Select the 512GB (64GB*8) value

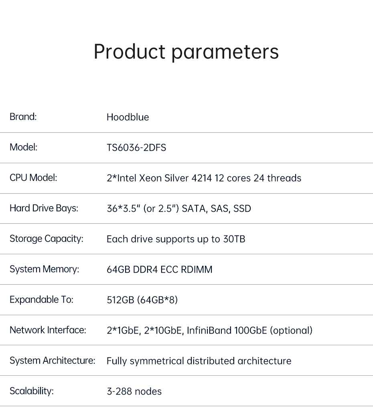pos(142,300)
